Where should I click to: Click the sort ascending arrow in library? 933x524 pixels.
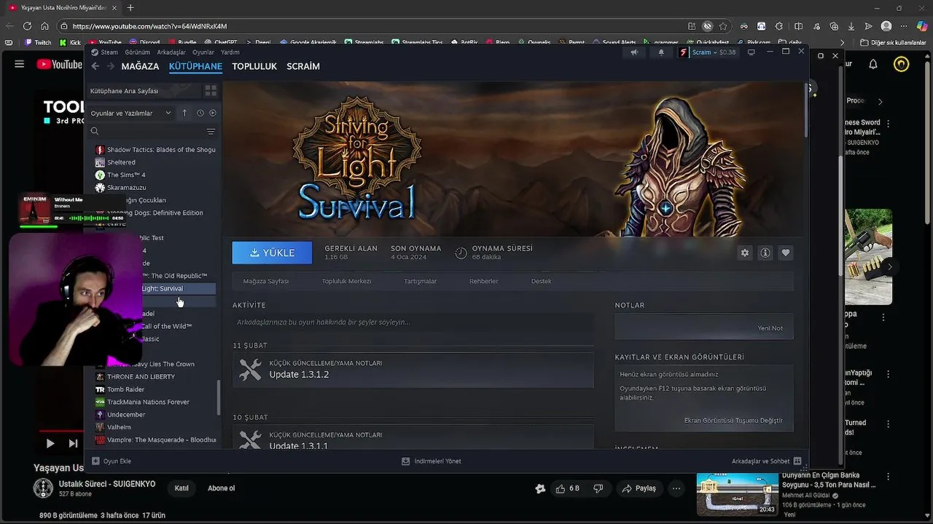click(184, 113)
